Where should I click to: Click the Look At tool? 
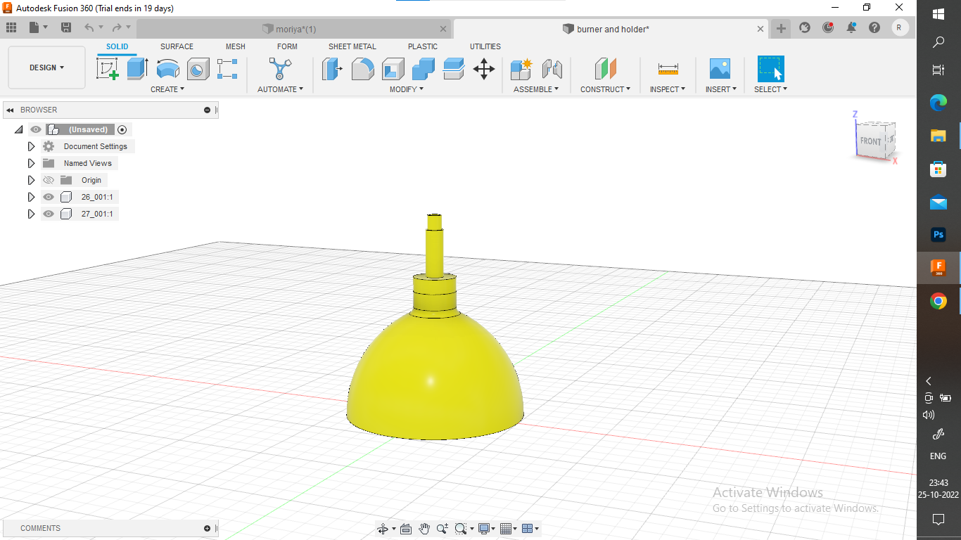(407, 529)
